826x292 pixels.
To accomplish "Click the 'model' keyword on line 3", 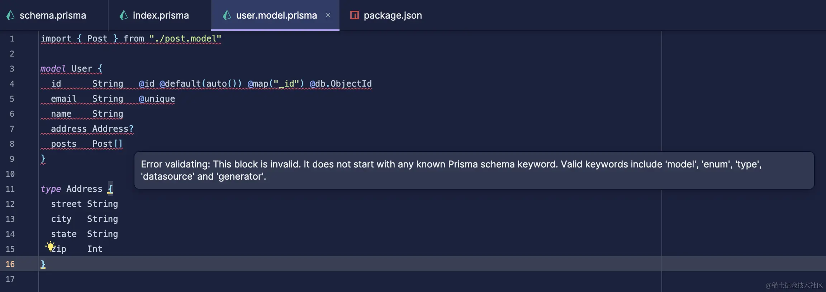I will tap(53, 68).
